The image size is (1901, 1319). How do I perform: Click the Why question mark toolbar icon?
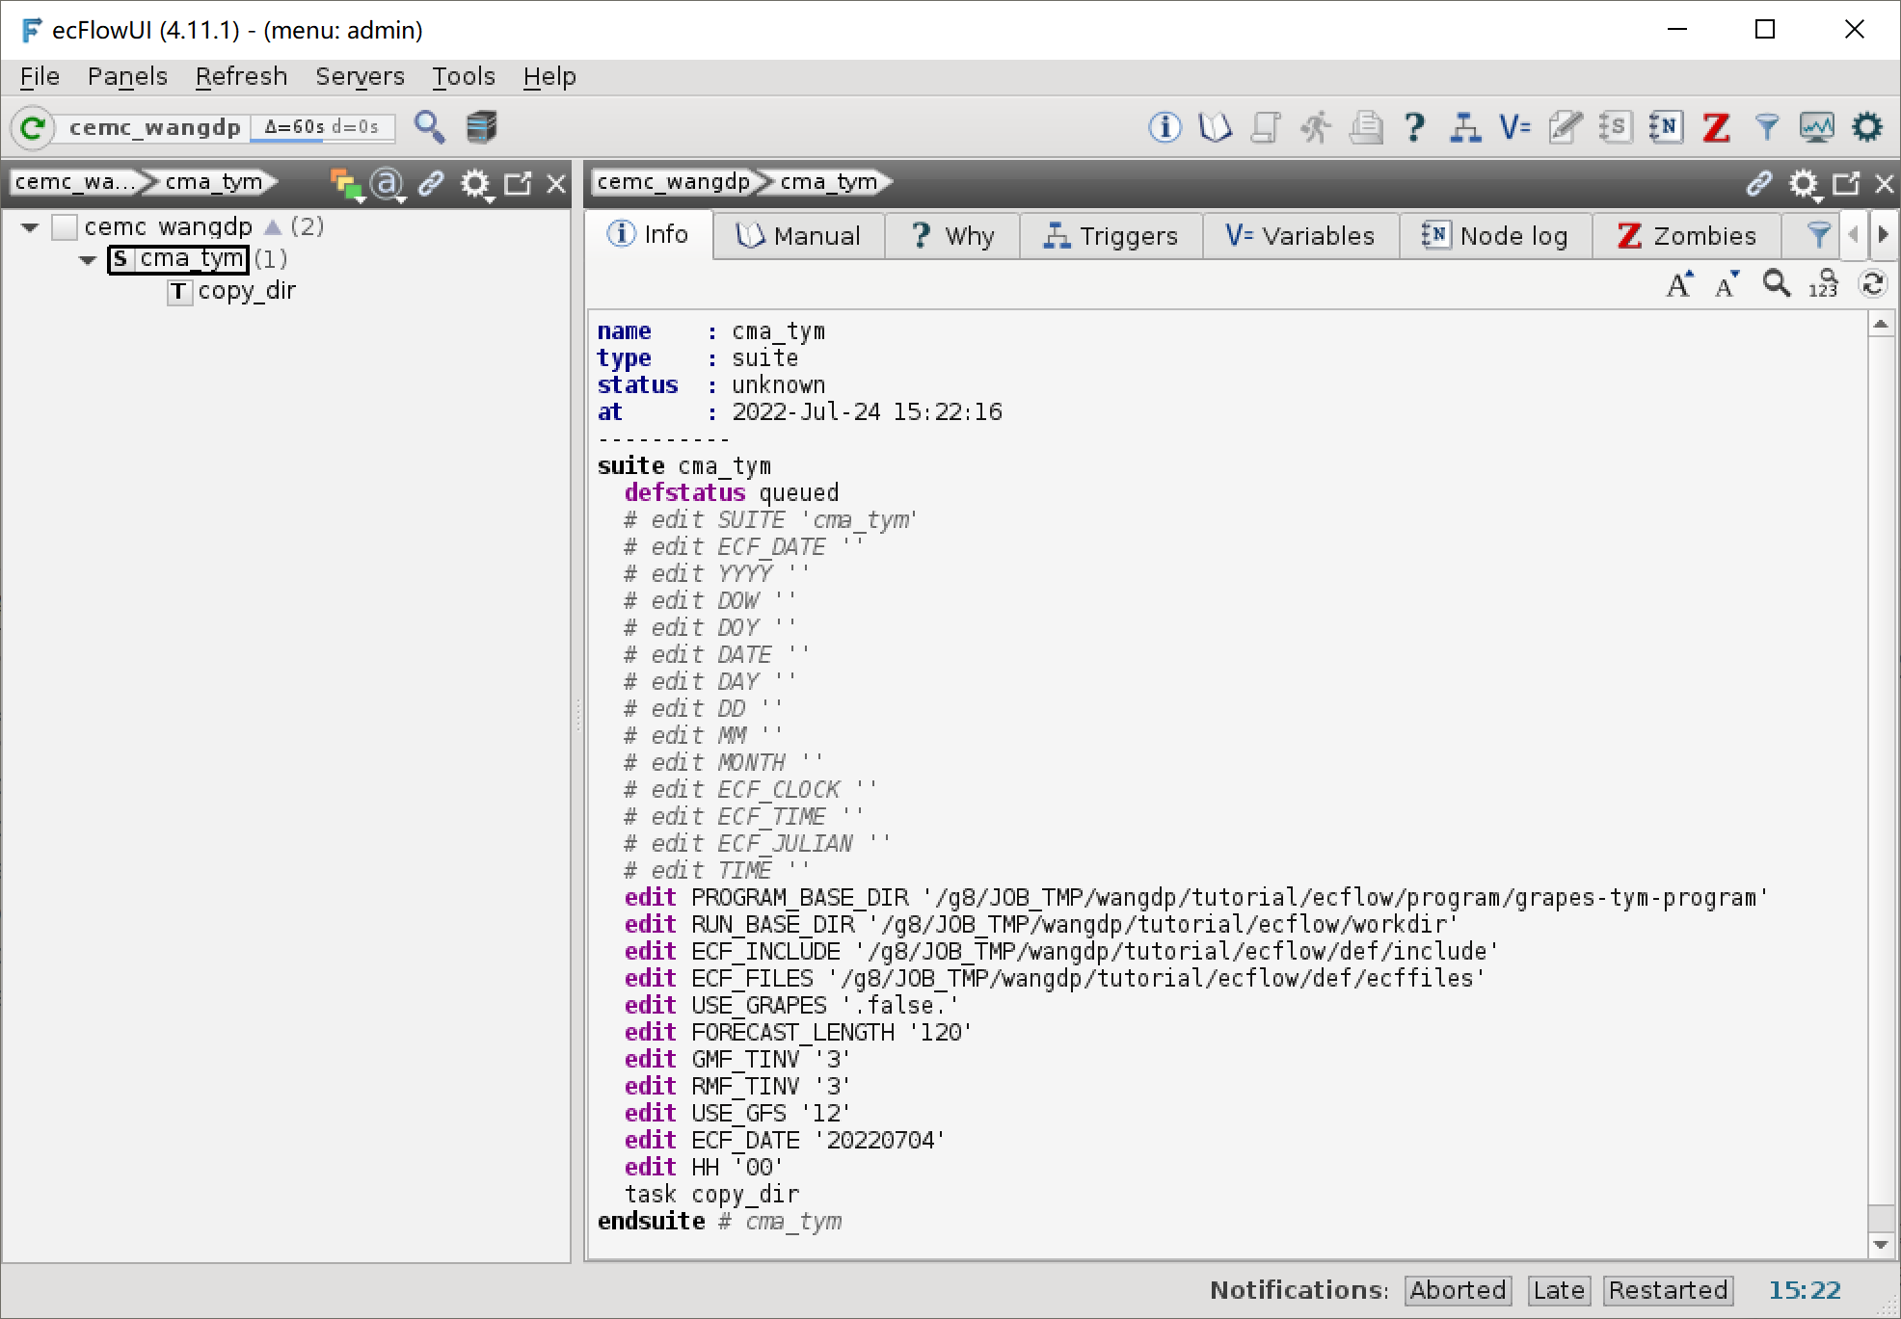1414,127
